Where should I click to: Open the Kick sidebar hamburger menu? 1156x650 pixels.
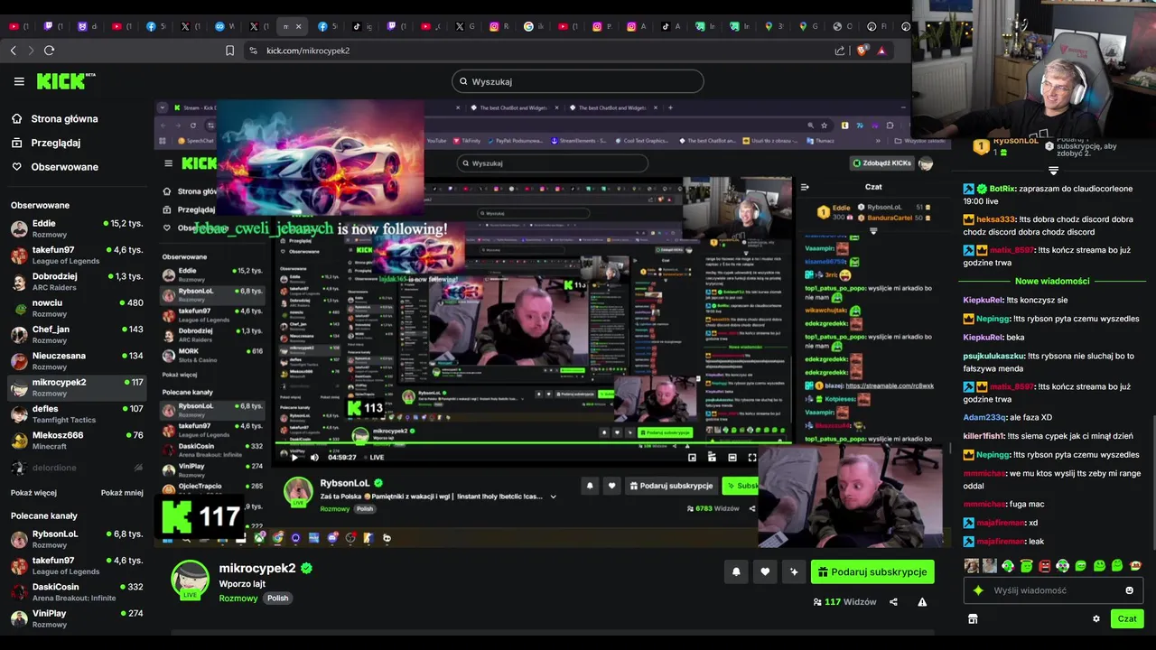pyautogui.click(x=19, y=81)
